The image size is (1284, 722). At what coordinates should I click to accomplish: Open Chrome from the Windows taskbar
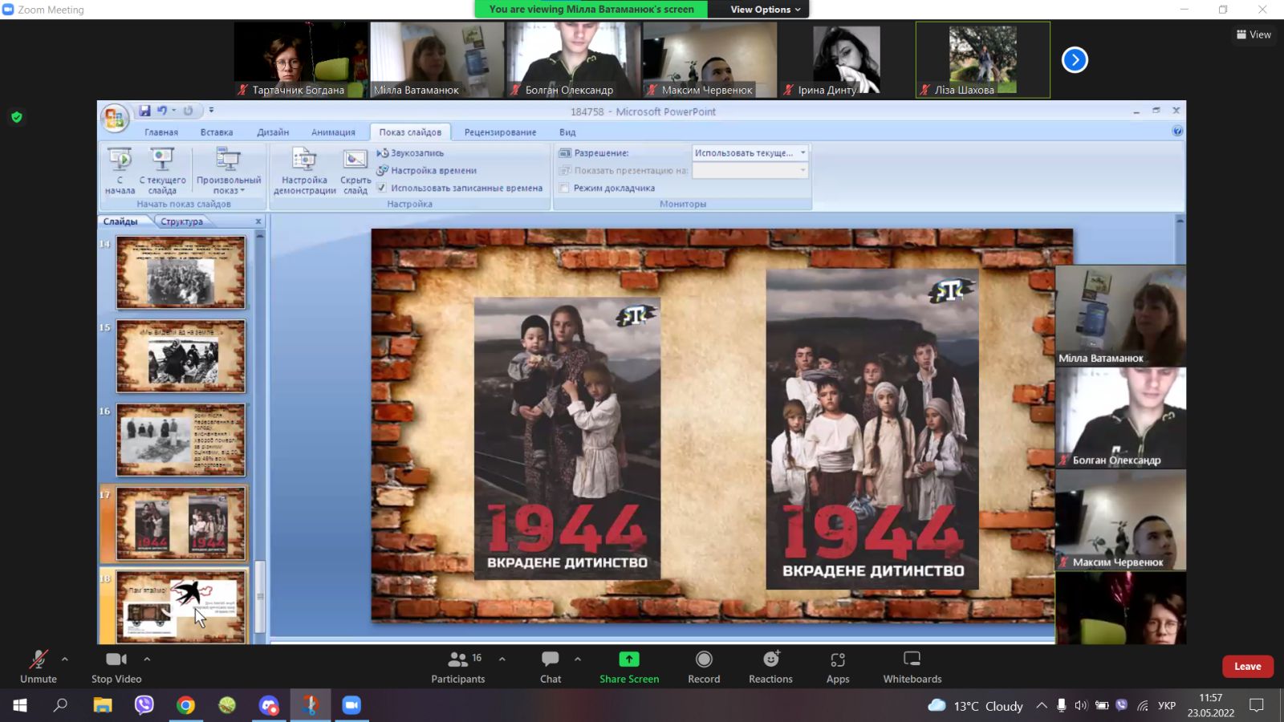click(x=185, y=705)
